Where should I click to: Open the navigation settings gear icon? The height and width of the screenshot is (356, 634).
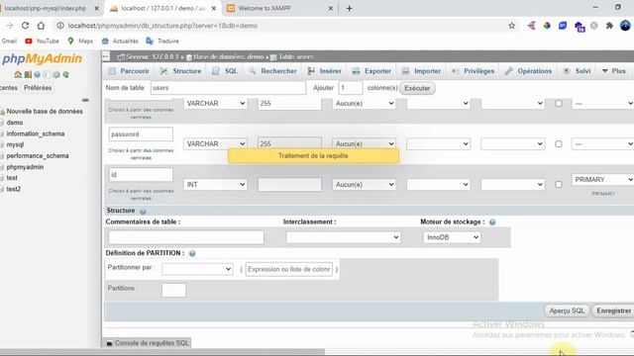(x=56, y=75)
